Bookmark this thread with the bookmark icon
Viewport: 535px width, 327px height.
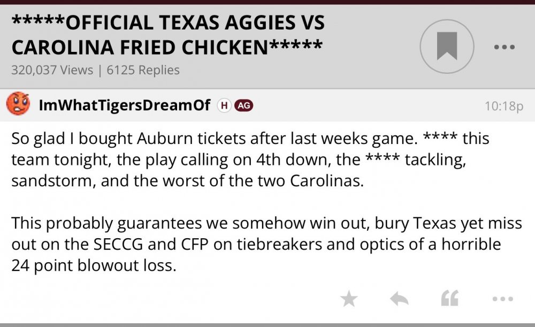(446, 46)
